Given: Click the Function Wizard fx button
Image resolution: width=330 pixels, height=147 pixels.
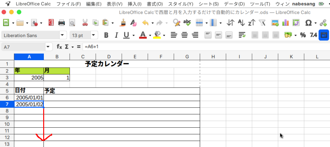Looking at the screenshot, I should pyautogui.click(x=59, y=47).
